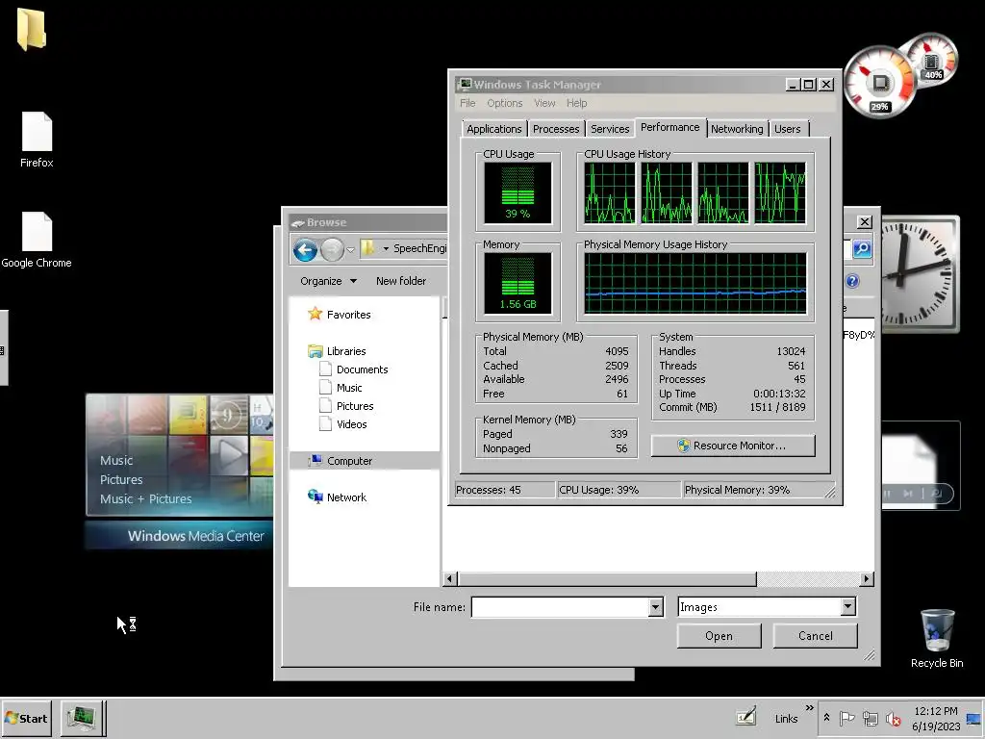
Task: Click the Windows Media Center banner
Action: (x=180, y=536)
